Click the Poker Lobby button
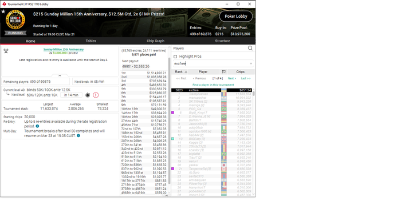Screen dimensions: 401x217 coord(236,17)
